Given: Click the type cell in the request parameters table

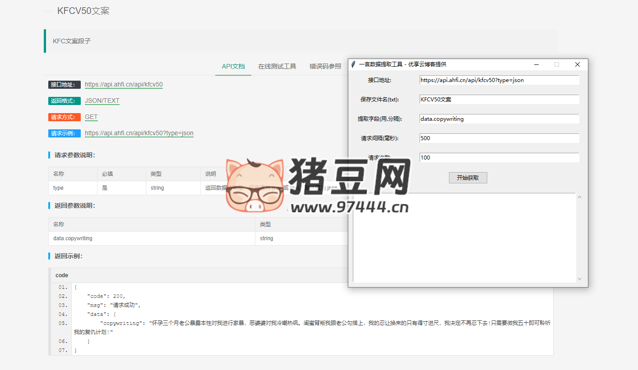Looking at the screenshot, I should click(73, 188).
